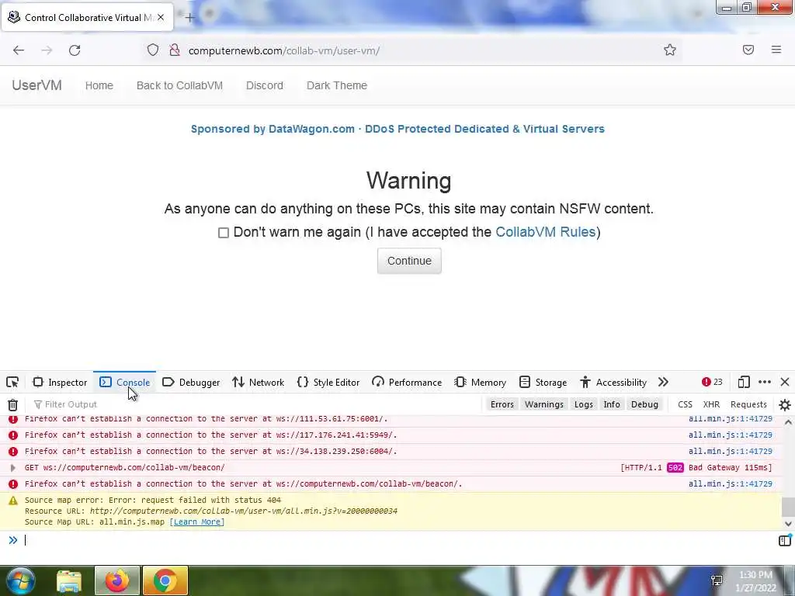This screenshot has width=795, height=596.
Task: Close the developer tools panel
Action: pos(785,382)
